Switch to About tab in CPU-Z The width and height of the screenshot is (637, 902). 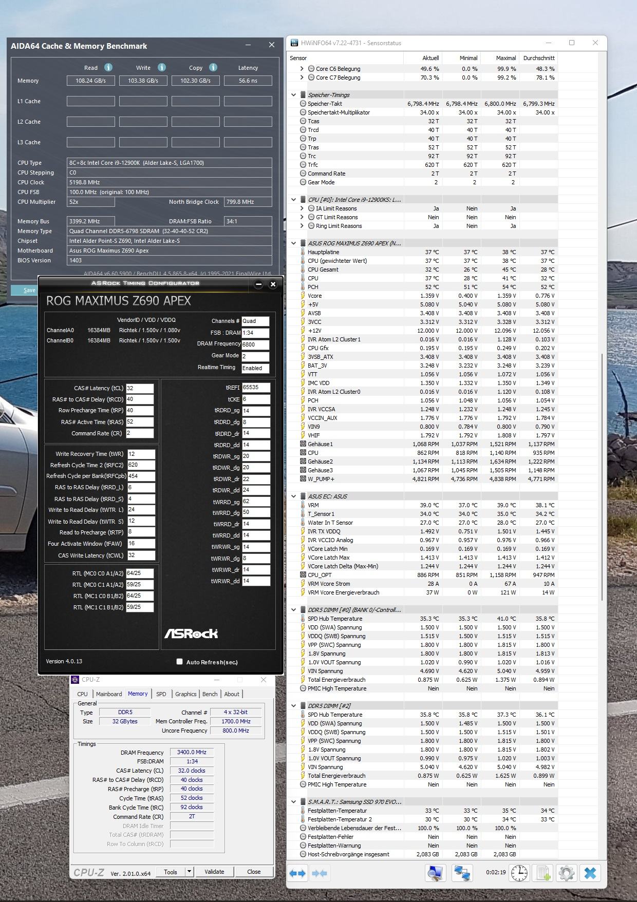click(x=232, y=694)
